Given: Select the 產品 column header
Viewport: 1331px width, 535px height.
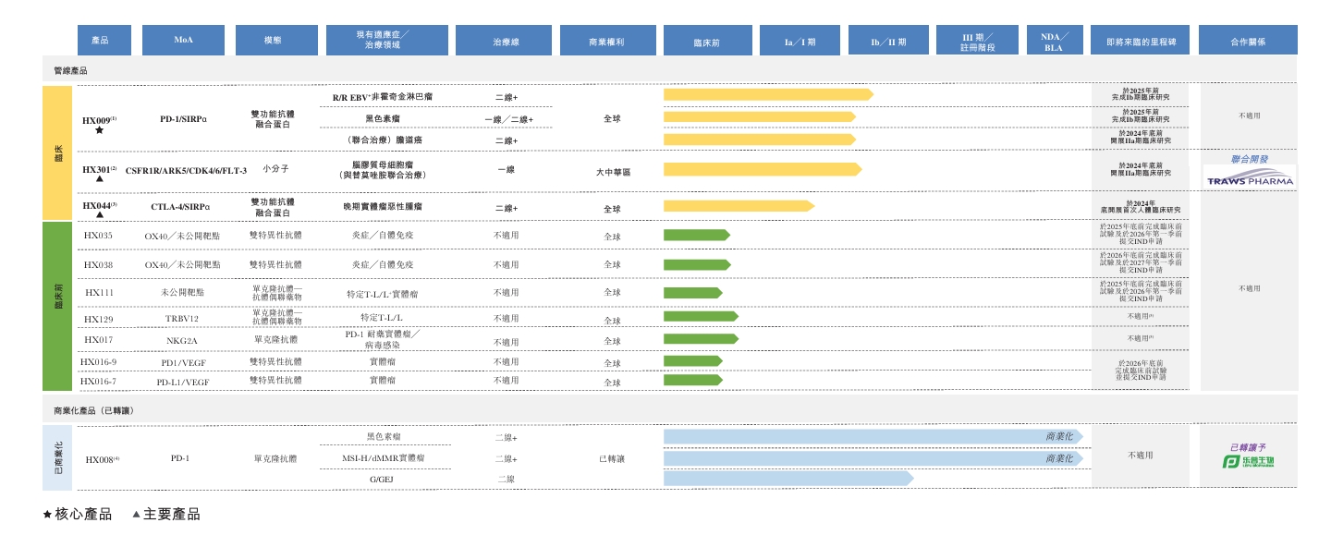Looking at the screenshot, I should click(x=104, y=40).
